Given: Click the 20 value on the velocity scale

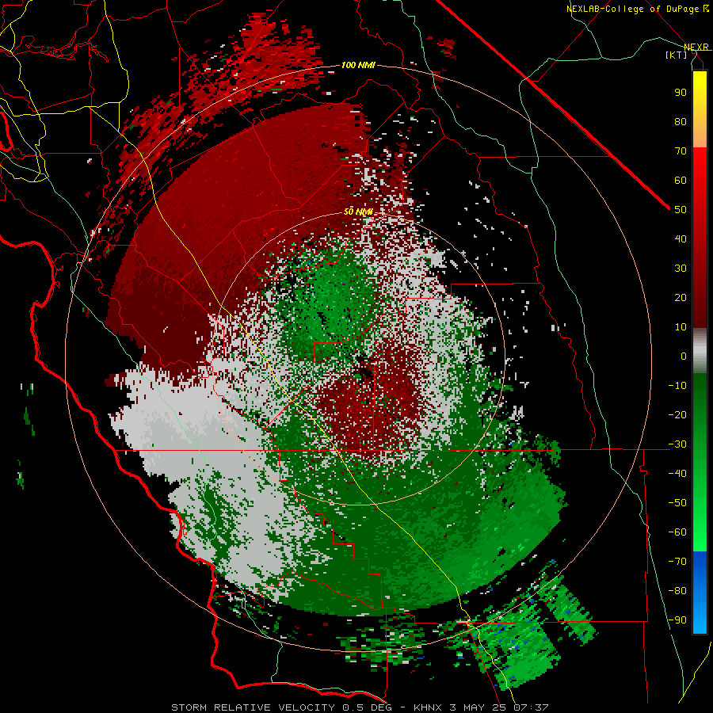Looking at the screenshot, I should tap(681, 297).
